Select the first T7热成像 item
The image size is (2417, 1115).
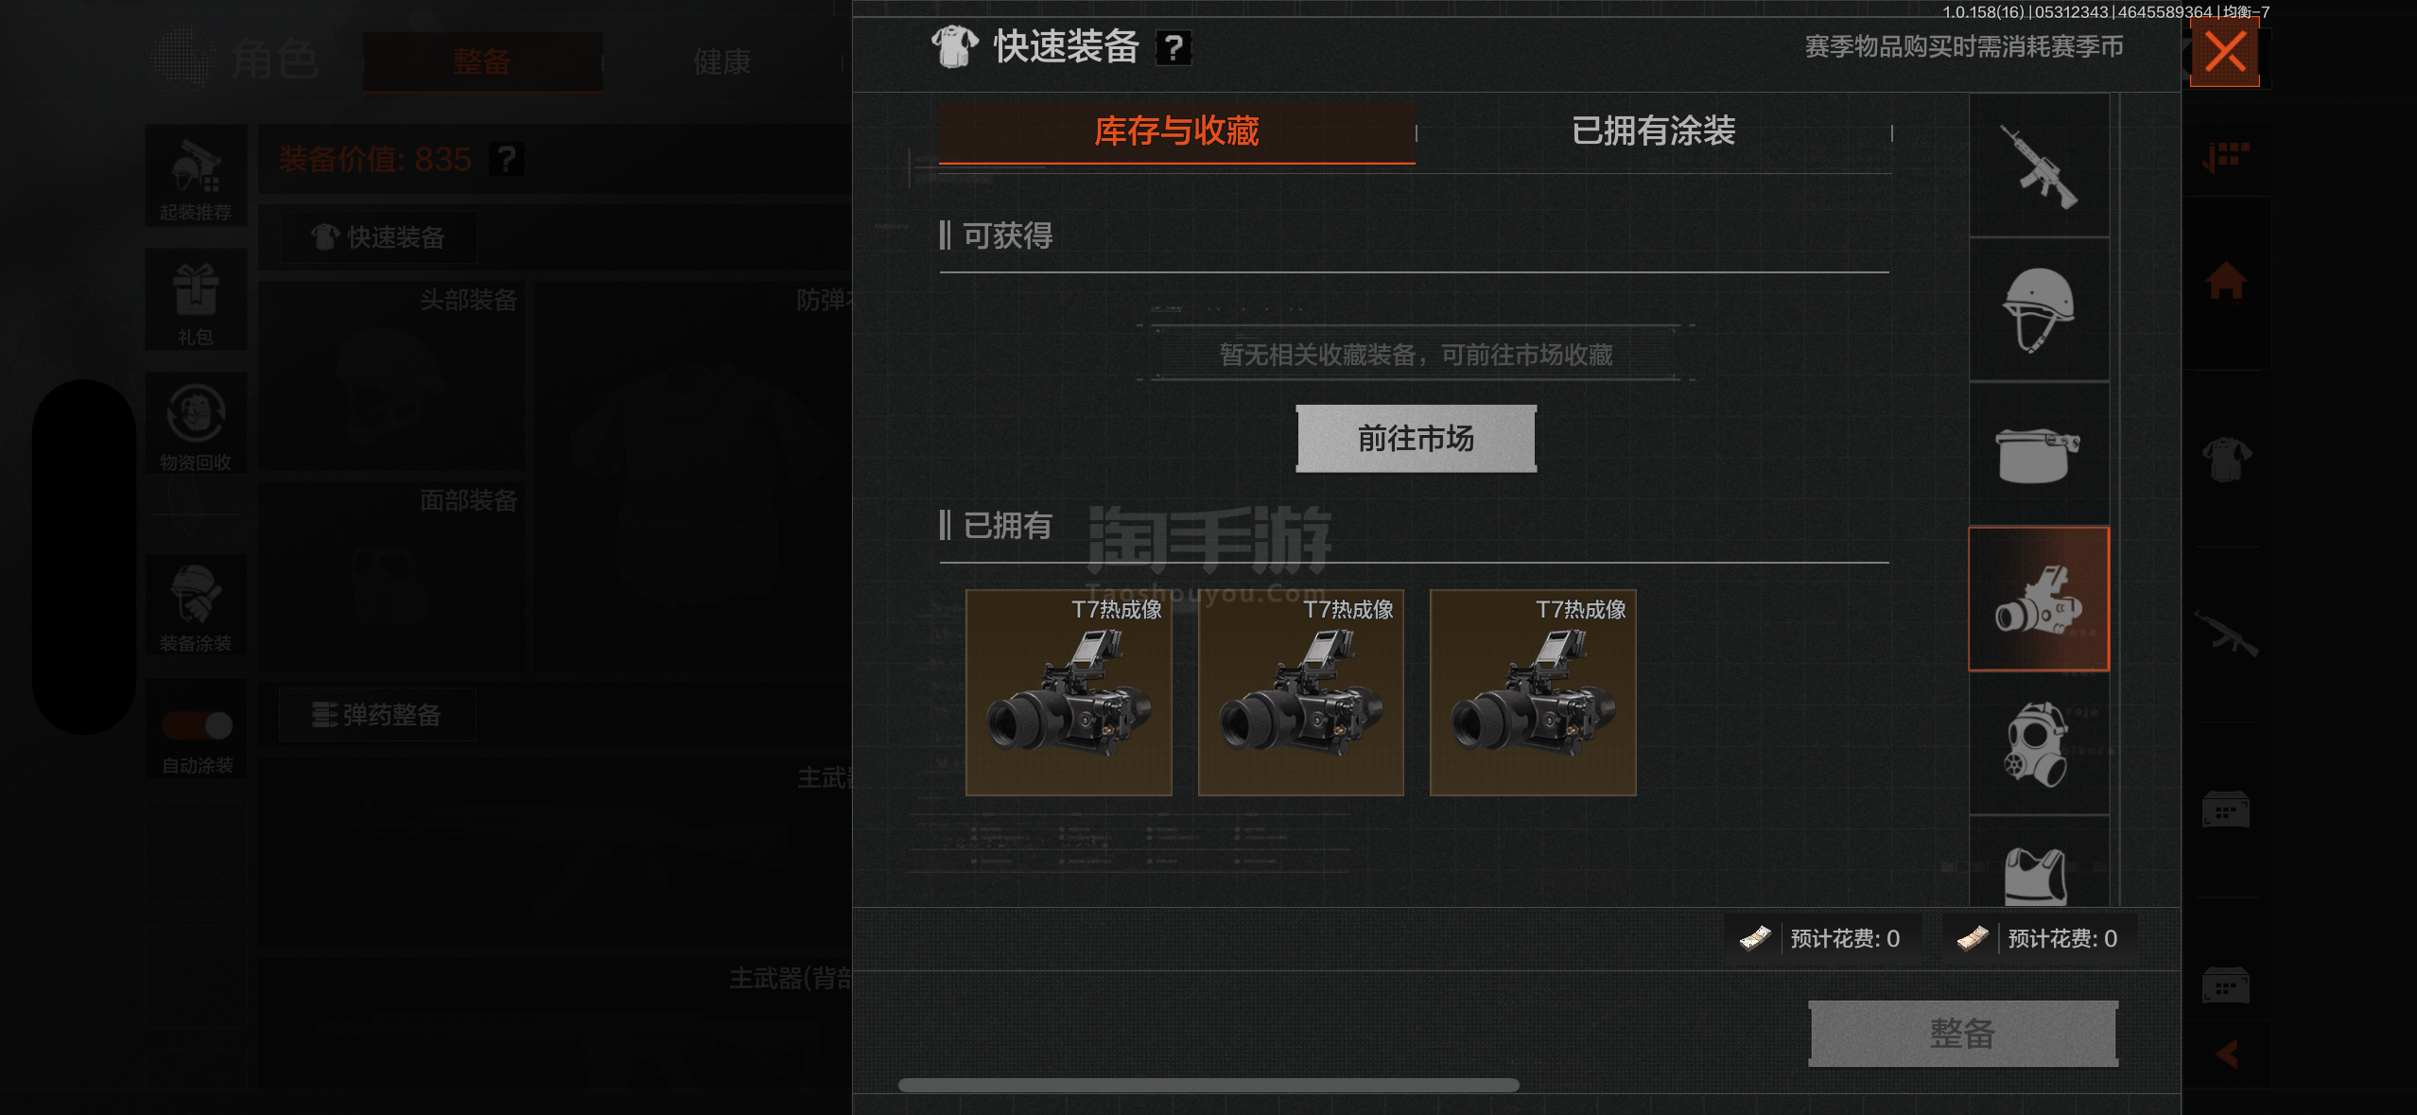1069,692
